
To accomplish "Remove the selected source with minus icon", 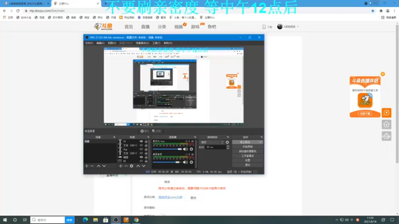I will pos(126,166).
